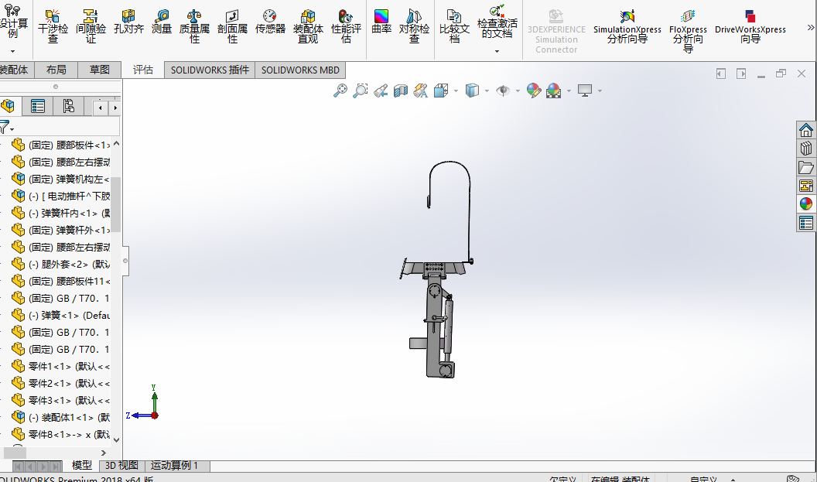Expand the ribbon overflow chevron
Screen dimensions: 817x482
811,28
